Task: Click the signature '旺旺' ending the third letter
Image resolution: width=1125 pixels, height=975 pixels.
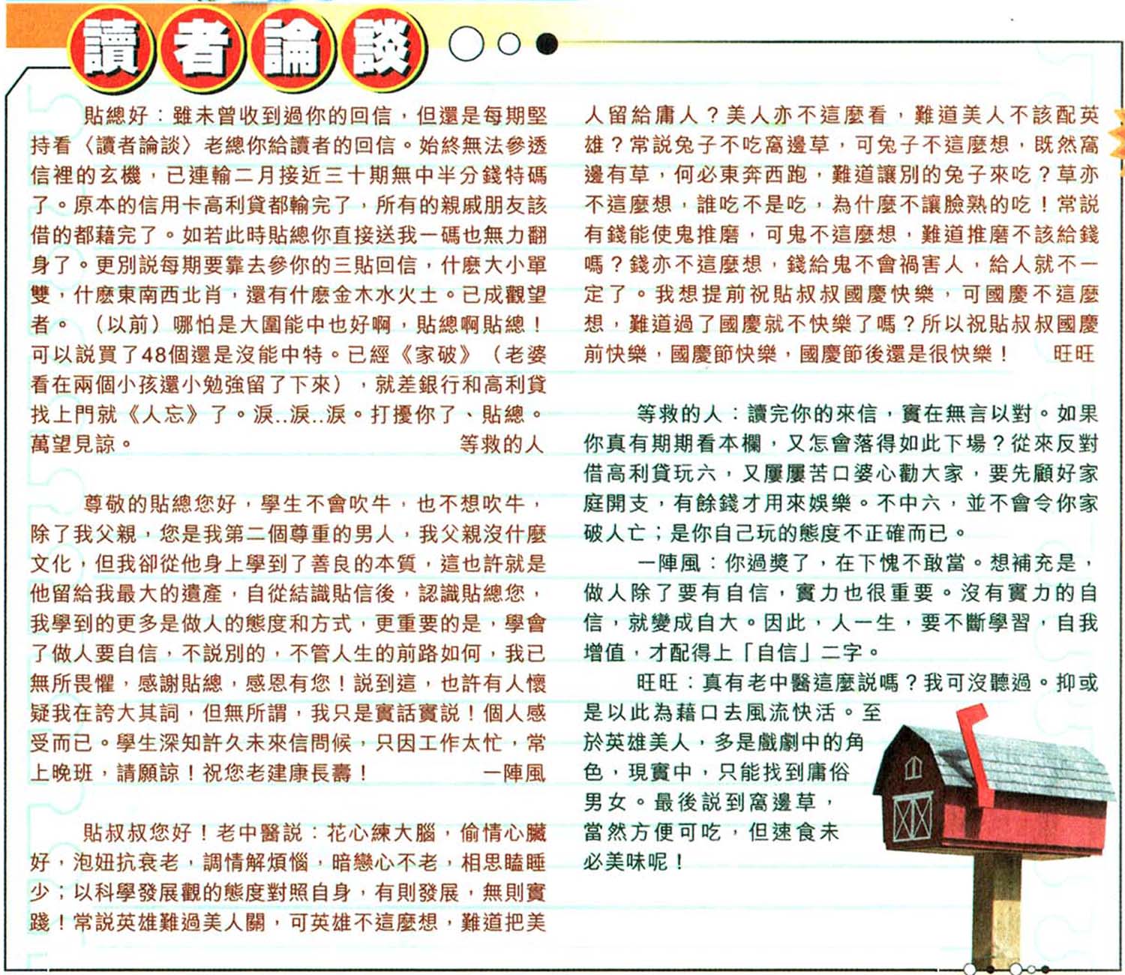Action: (1074, 355)
